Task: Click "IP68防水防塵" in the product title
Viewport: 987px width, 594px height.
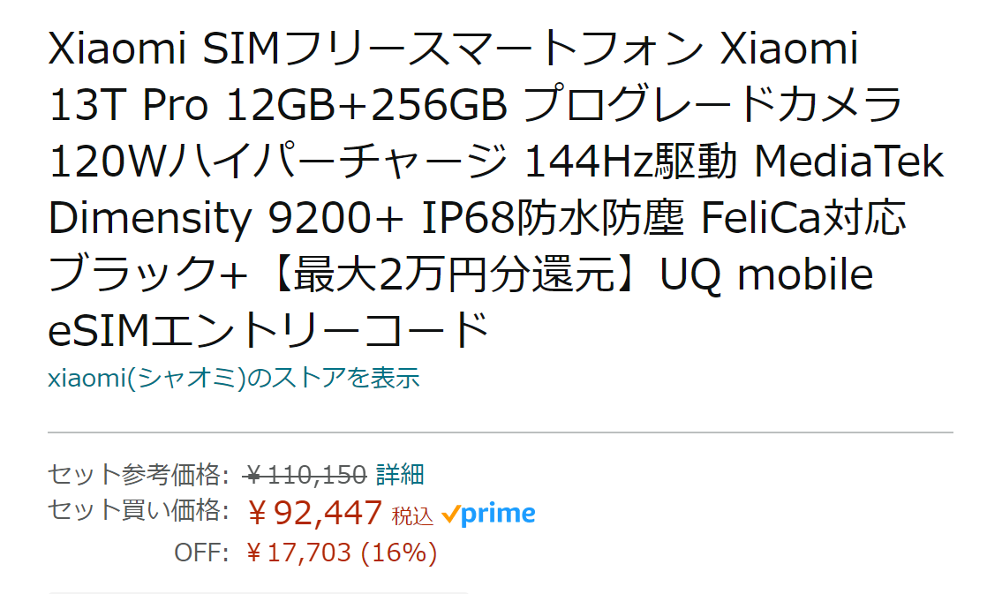Action: 553,219
